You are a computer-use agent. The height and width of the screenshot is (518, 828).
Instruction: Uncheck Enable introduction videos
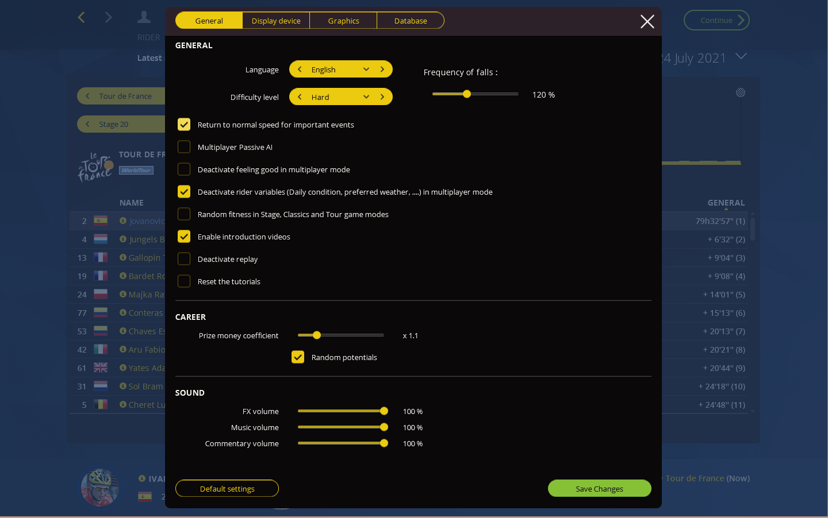tap(184, 237)
